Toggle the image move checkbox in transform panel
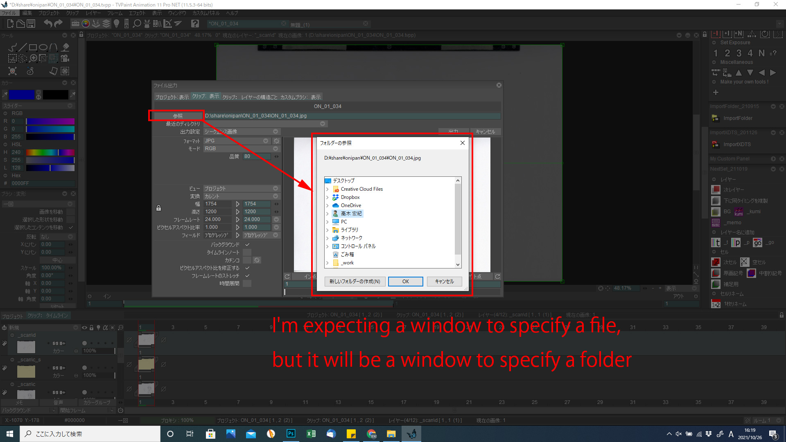The image size is (786, 442). click(x=71, y=212)
